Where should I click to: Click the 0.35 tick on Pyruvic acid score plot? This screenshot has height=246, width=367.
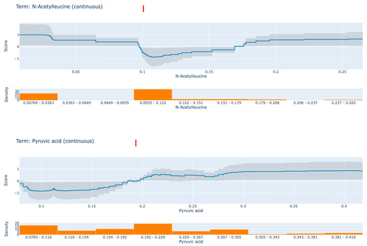click(294, 206)
